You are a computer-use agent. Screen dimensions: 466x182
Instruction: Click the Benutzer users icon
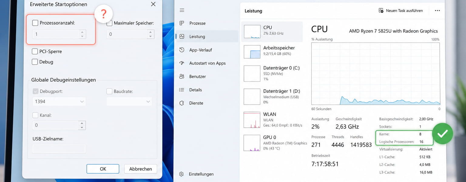[182, 76]
